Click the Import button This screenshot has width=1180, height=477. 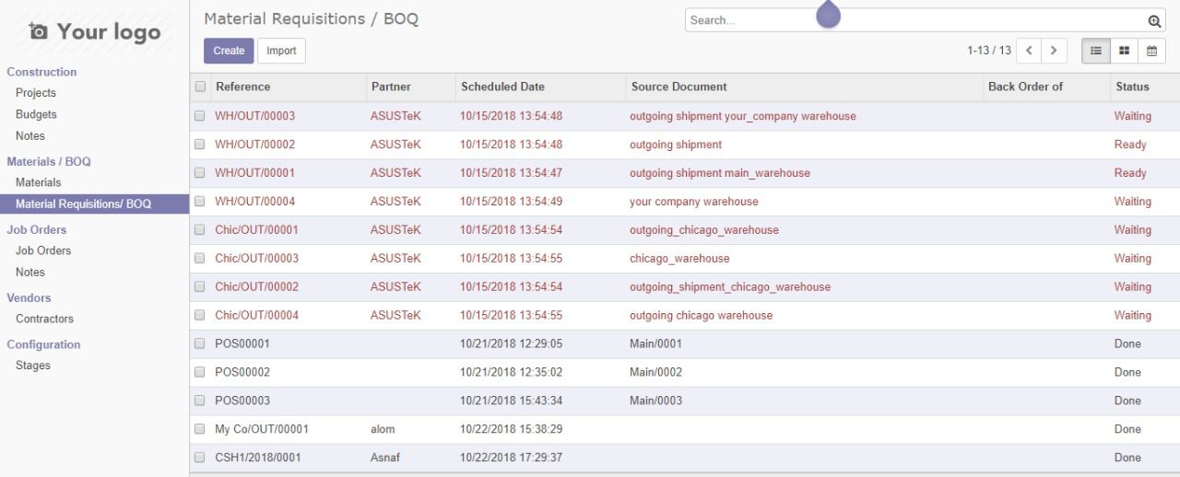[x=281, y=51]
